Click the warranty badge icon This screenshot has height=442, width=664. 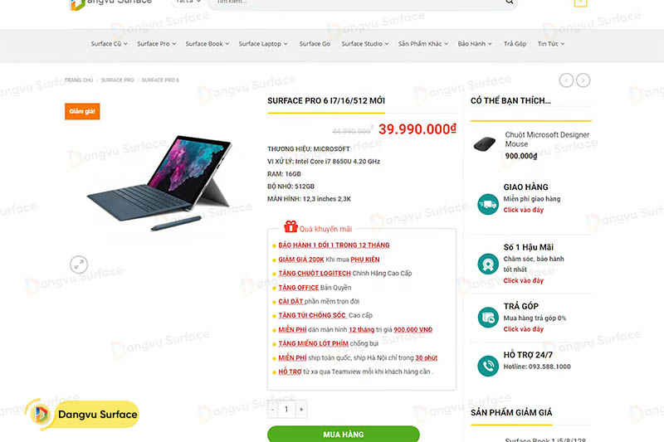click(488, 264)
